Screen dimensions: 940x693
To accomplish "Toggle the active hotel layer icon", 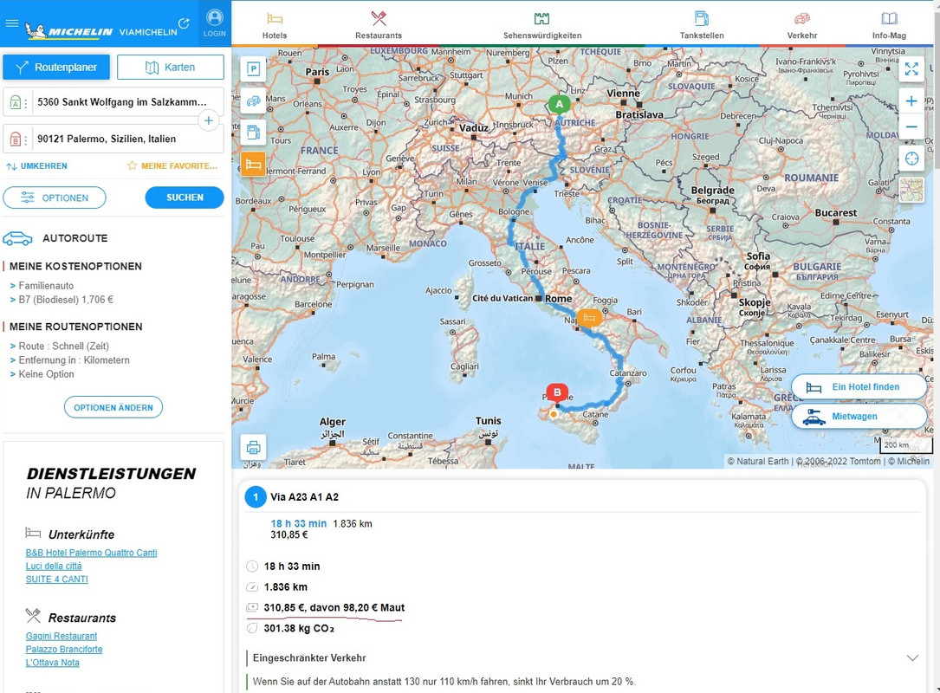I will [254, 165].
